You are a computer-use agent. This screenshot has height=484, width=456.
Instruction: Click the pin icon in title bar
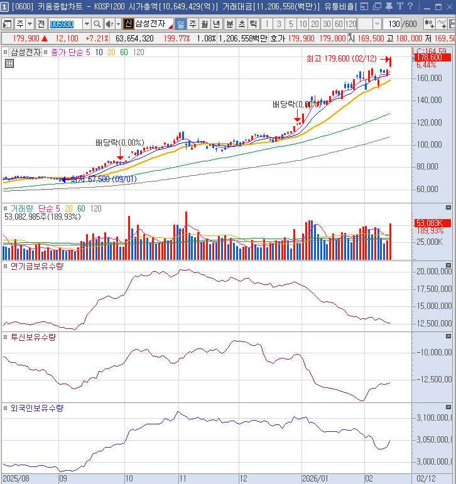(389, 7)
